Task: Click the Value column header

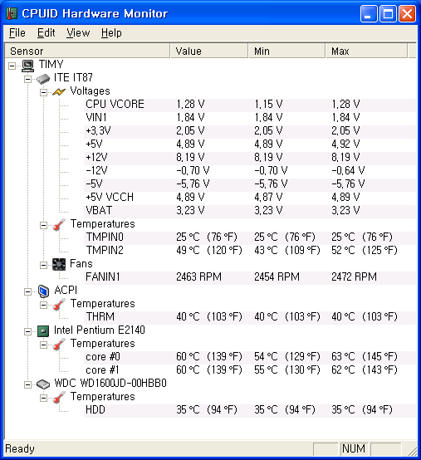Action: coord(209,51)
